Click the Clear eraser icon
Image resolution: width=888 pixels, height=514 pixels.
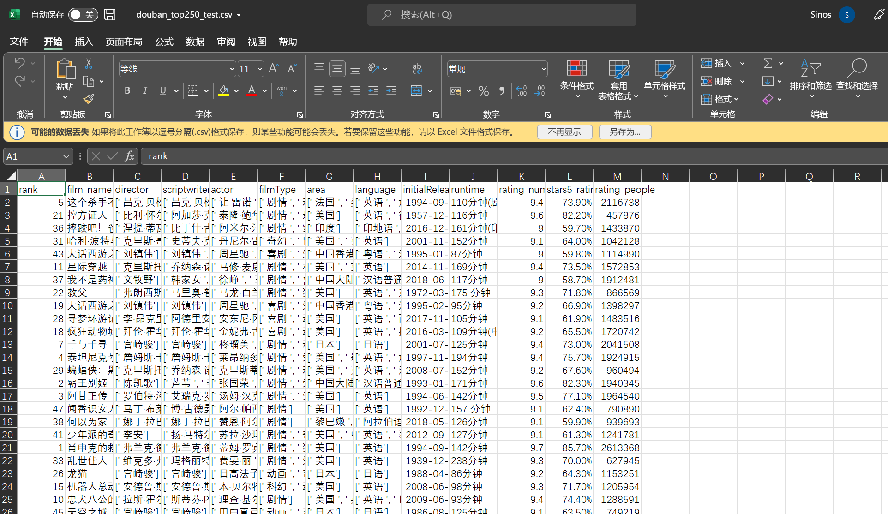tap(768, 99)
